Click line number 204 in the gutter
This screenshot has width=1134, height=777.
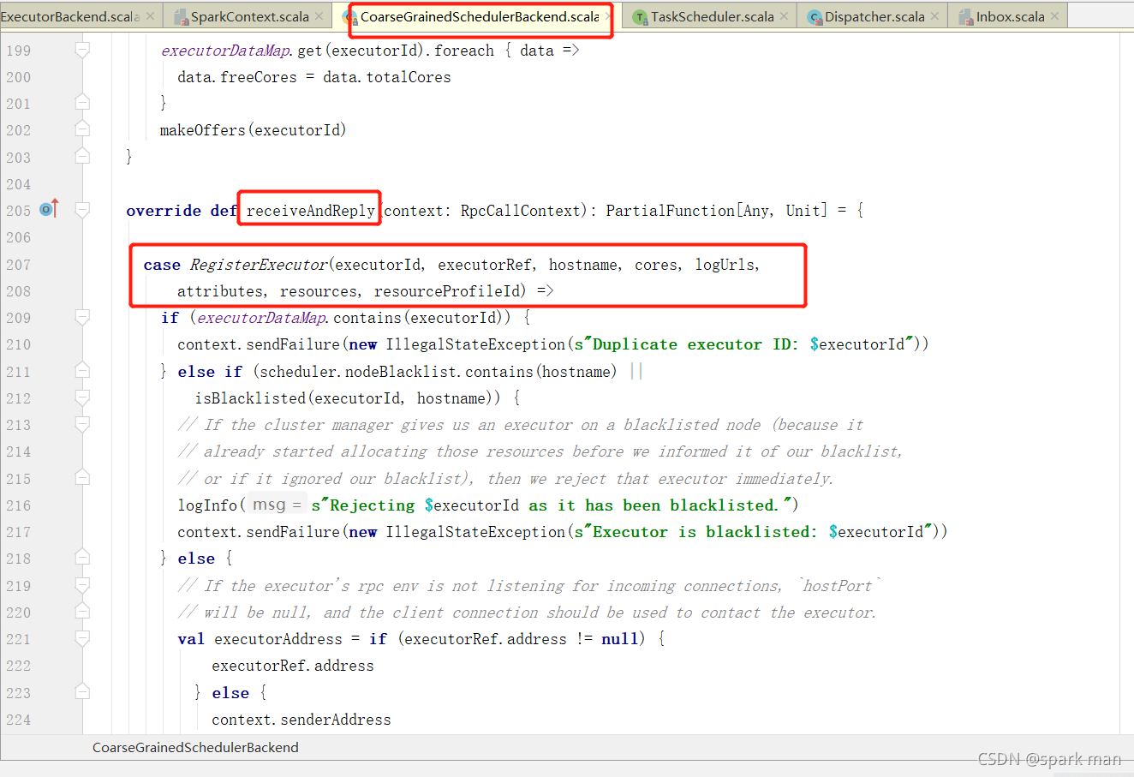click(18, 184)
